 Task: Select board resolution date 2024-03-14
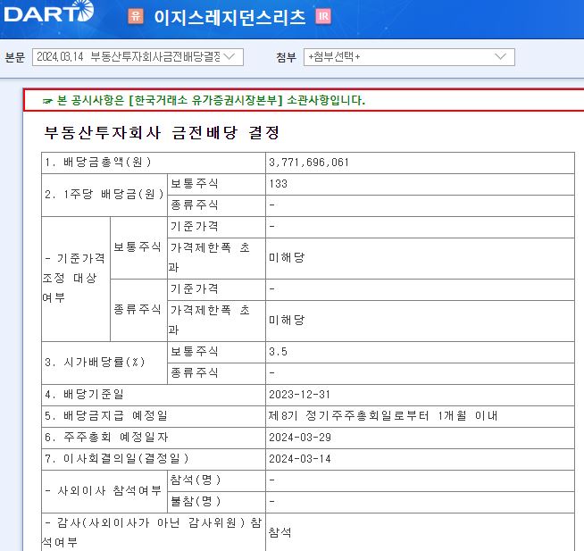(x=300, y=459)
